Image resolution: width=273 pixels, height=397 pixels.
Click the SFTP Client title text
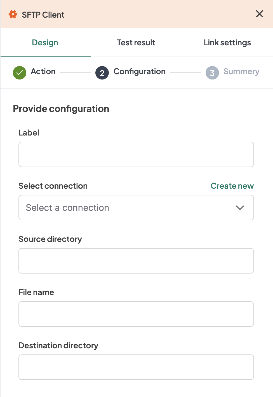[43, 15]
